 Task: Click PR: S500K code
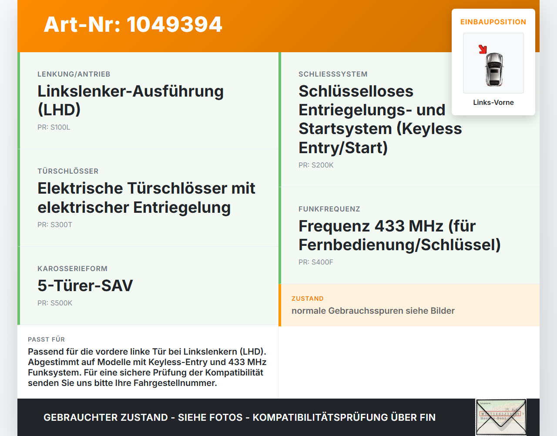click(x=55, y=303)
